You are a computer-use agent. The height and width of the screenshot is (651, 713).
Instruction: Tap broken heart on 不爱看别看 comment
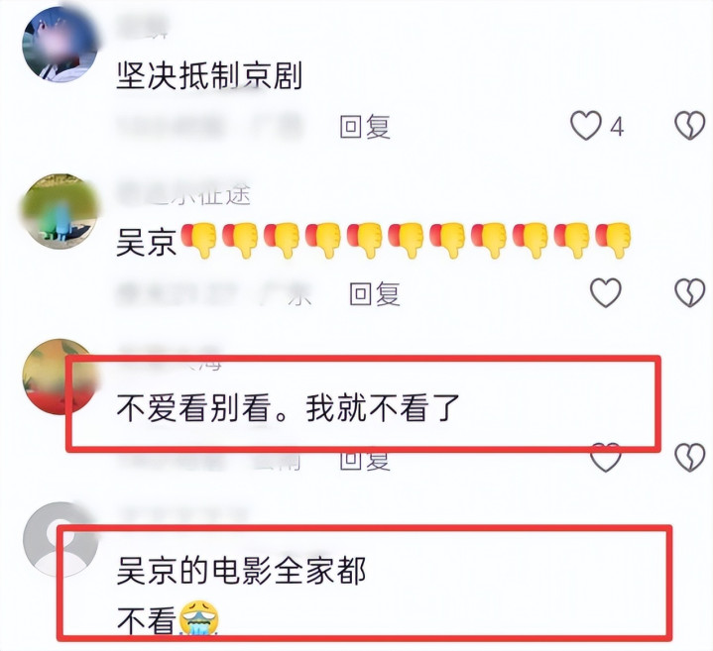tap(689, 458)
